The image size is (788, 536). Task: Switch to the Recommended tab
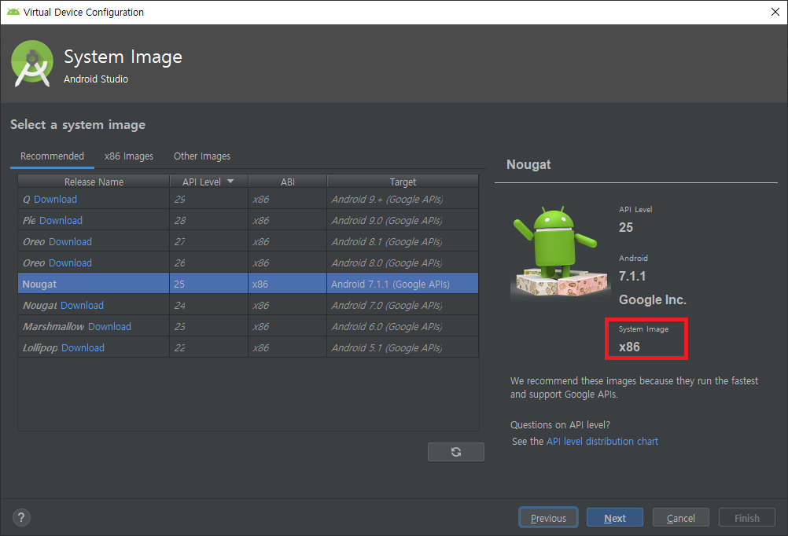tap(52, 156)
